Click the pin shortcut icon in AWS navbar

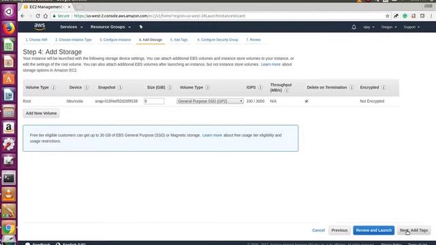click(x=141, y=27)
